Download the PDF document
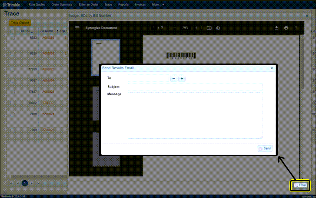Viewport: 316px width, 198px height. tap(276, 28)
